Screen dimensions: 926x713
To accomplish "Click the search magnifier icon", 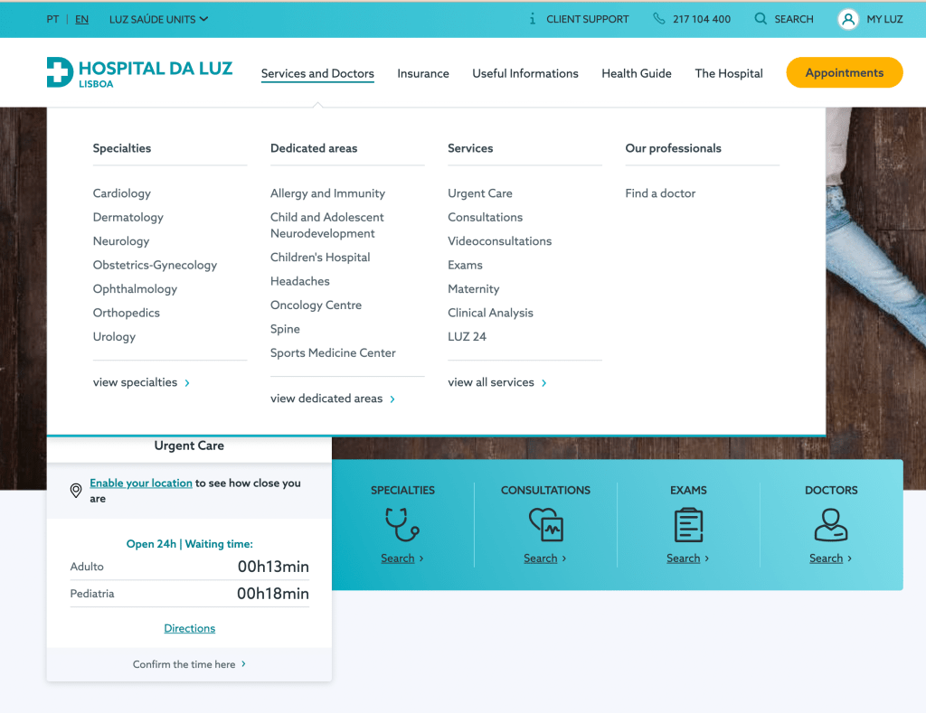I will tap(761, 19).
